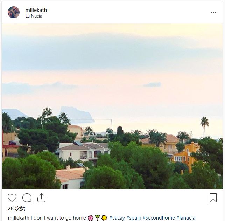Click the "I don't want to go home" caption text
The height and width of the screenshot is (221, 225).
[58, 218]
